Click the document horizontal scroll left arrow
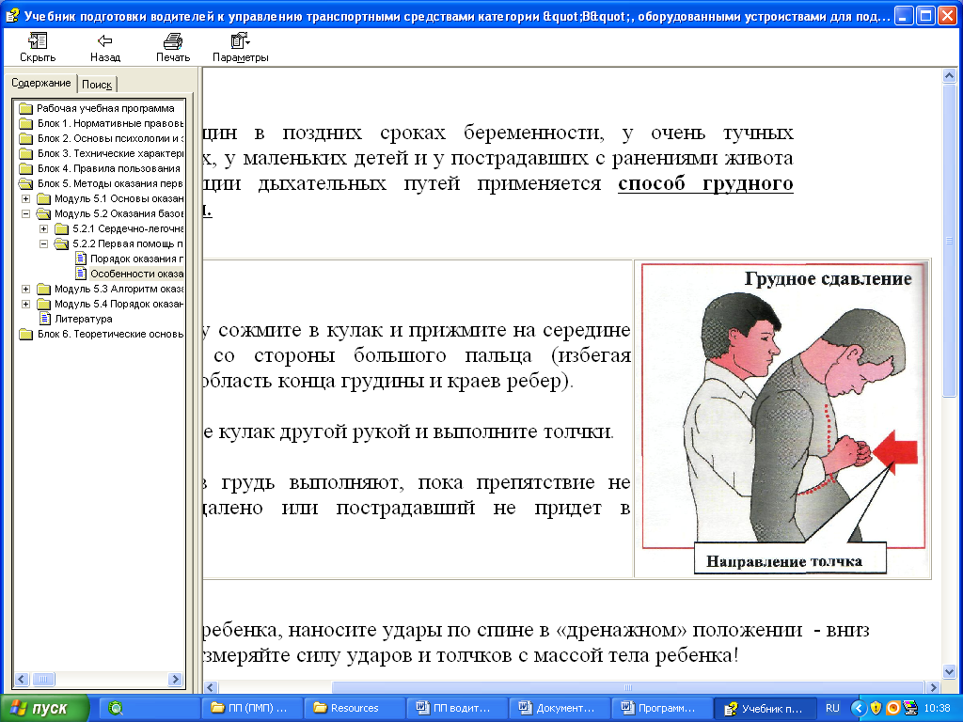The width and height of the screenshot is (963, 722). pyautogui.click(x=211, y=687)
